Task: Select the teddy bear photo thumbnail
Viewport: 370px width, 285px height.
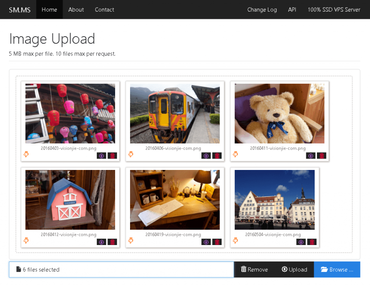Action: (x=279, y=114)
